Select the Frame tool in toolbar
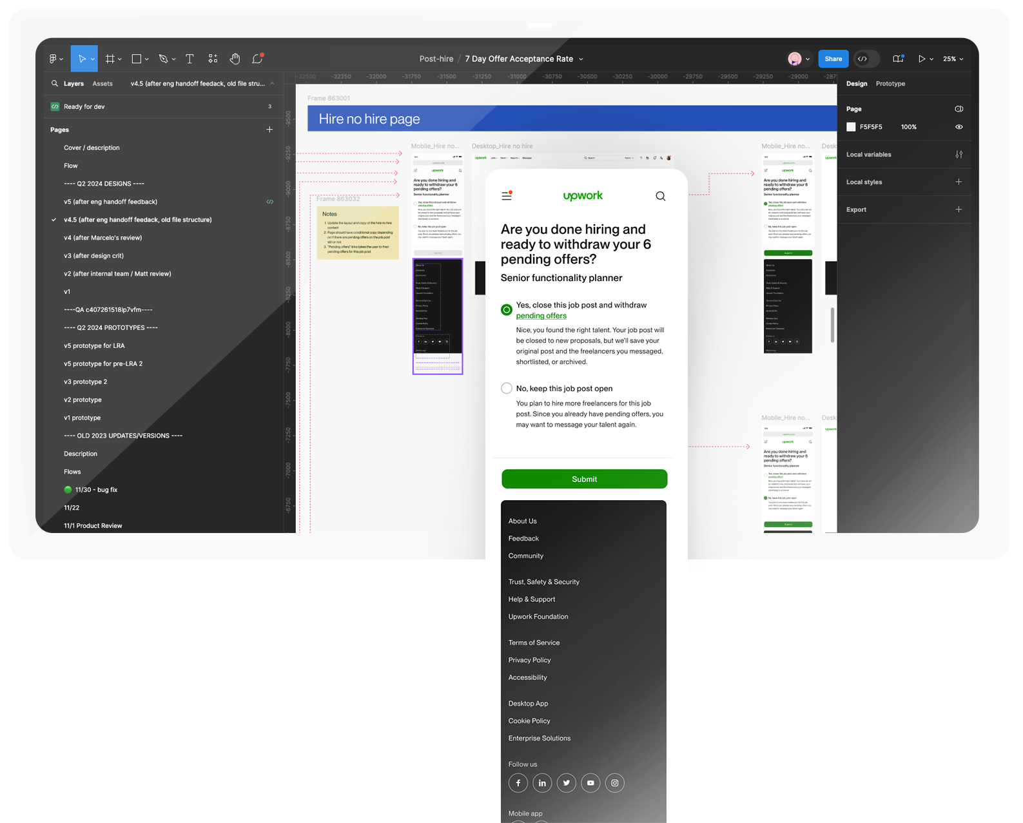Viewport: 1023px width, 823px height. [110, 59]
